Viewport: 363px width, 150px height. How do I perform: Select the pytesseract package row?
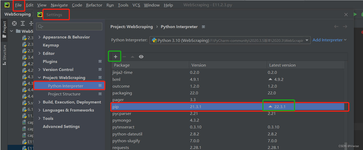pos(228,127)
